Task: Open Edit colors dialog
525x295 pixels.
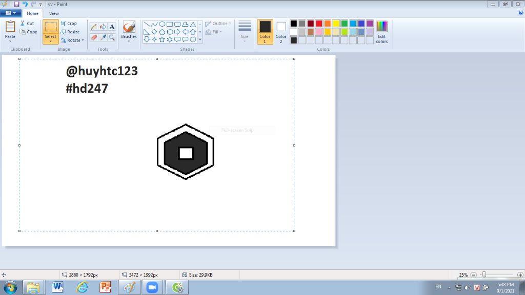Action: pos(381,32)
